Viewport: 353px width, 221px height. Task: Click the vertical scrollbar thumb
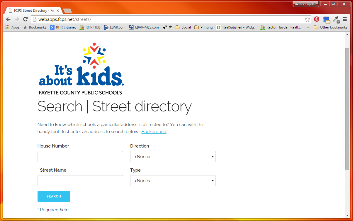[347, 109]
